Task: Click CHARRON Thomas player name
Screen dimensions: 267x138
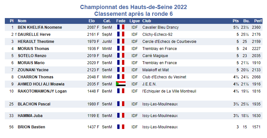Action: click(35, 77)
